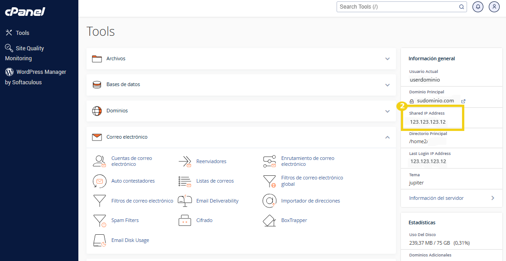The image size is (506, 261).
Task: Click the Cifrado encryption icon
Action: pyautogui.click(x=184, y=221)
